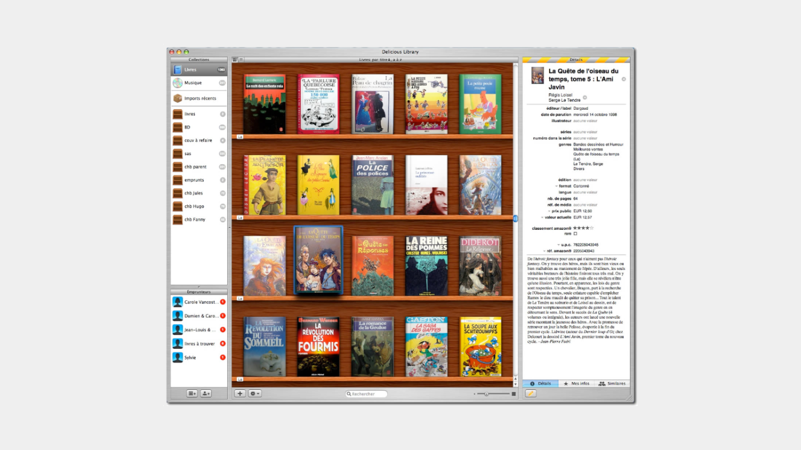This screenshot has height=450, width=801.
Task: Expand the réf. amazon disclosure arrow
Action: 545,251
